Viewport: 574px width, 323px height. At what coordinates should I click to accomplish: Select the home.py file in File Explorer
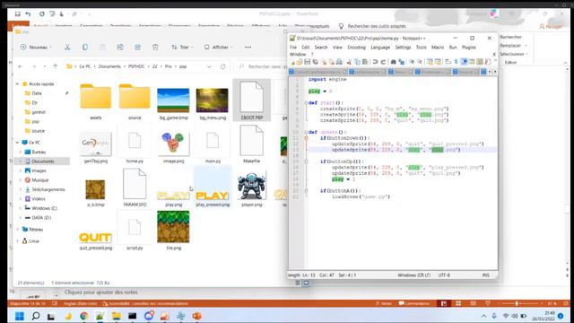pos(135,144)
